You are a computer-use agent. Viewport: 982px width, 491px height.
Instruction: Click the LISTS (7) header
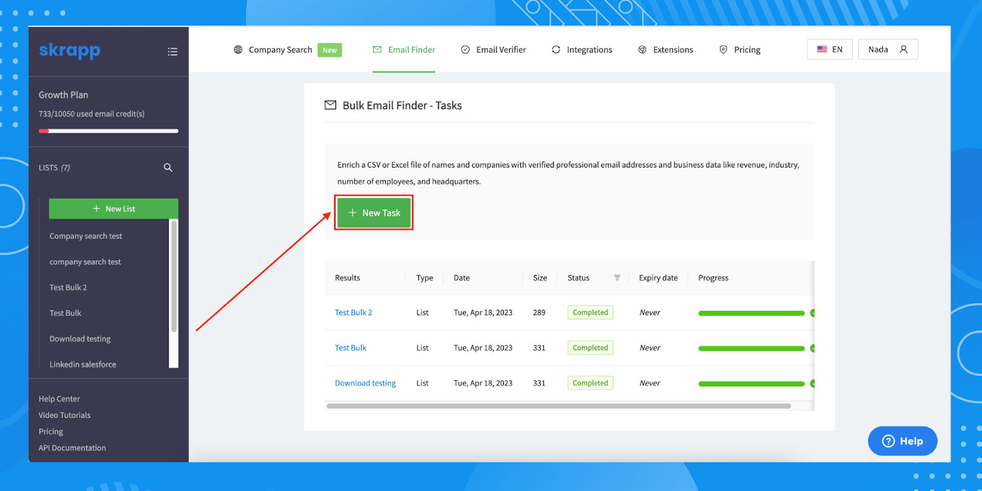coord(54,168)
